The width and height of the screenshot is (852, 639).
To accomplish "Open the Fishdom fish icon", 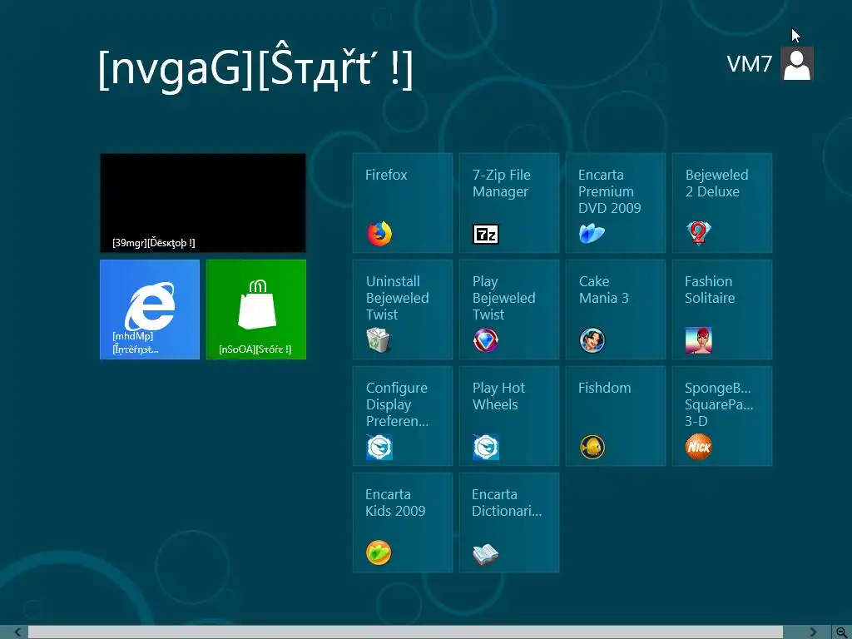I will click(592, 447).
